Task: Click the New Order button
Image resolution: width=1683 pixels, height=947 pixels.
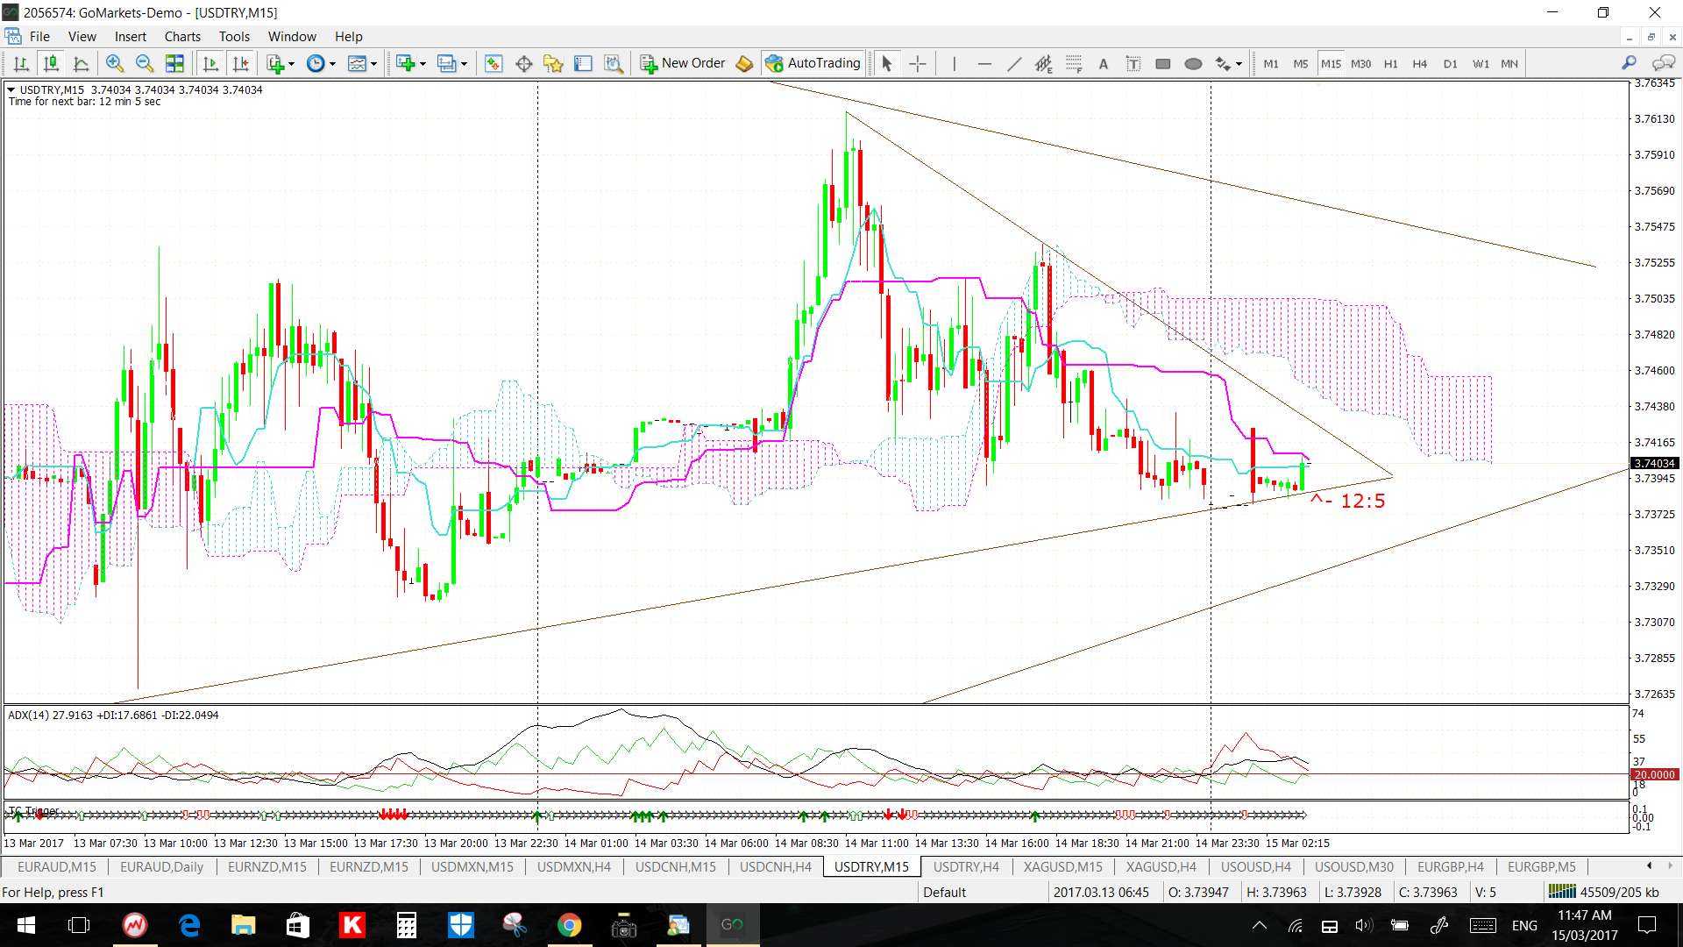Action: (683, 63)
